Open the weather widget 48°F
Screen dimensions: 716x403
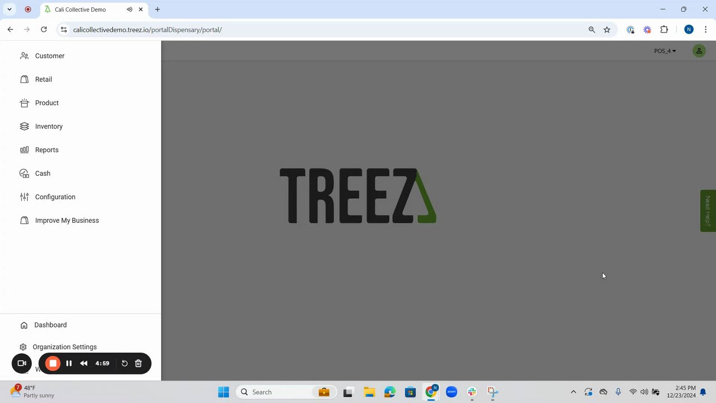(32, 392)
